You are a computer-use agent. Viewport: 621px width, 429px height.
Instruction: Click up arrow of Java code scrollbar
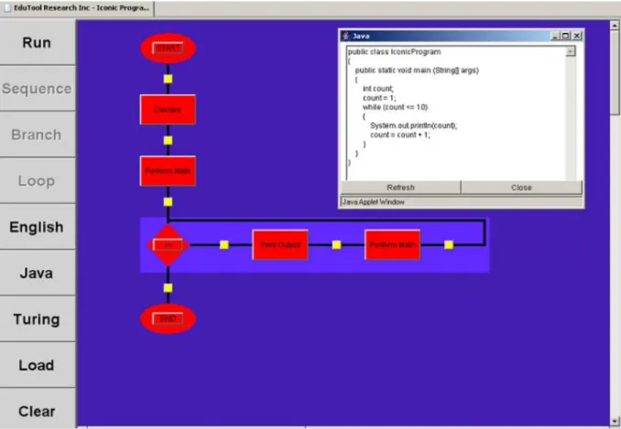(571, 51)
